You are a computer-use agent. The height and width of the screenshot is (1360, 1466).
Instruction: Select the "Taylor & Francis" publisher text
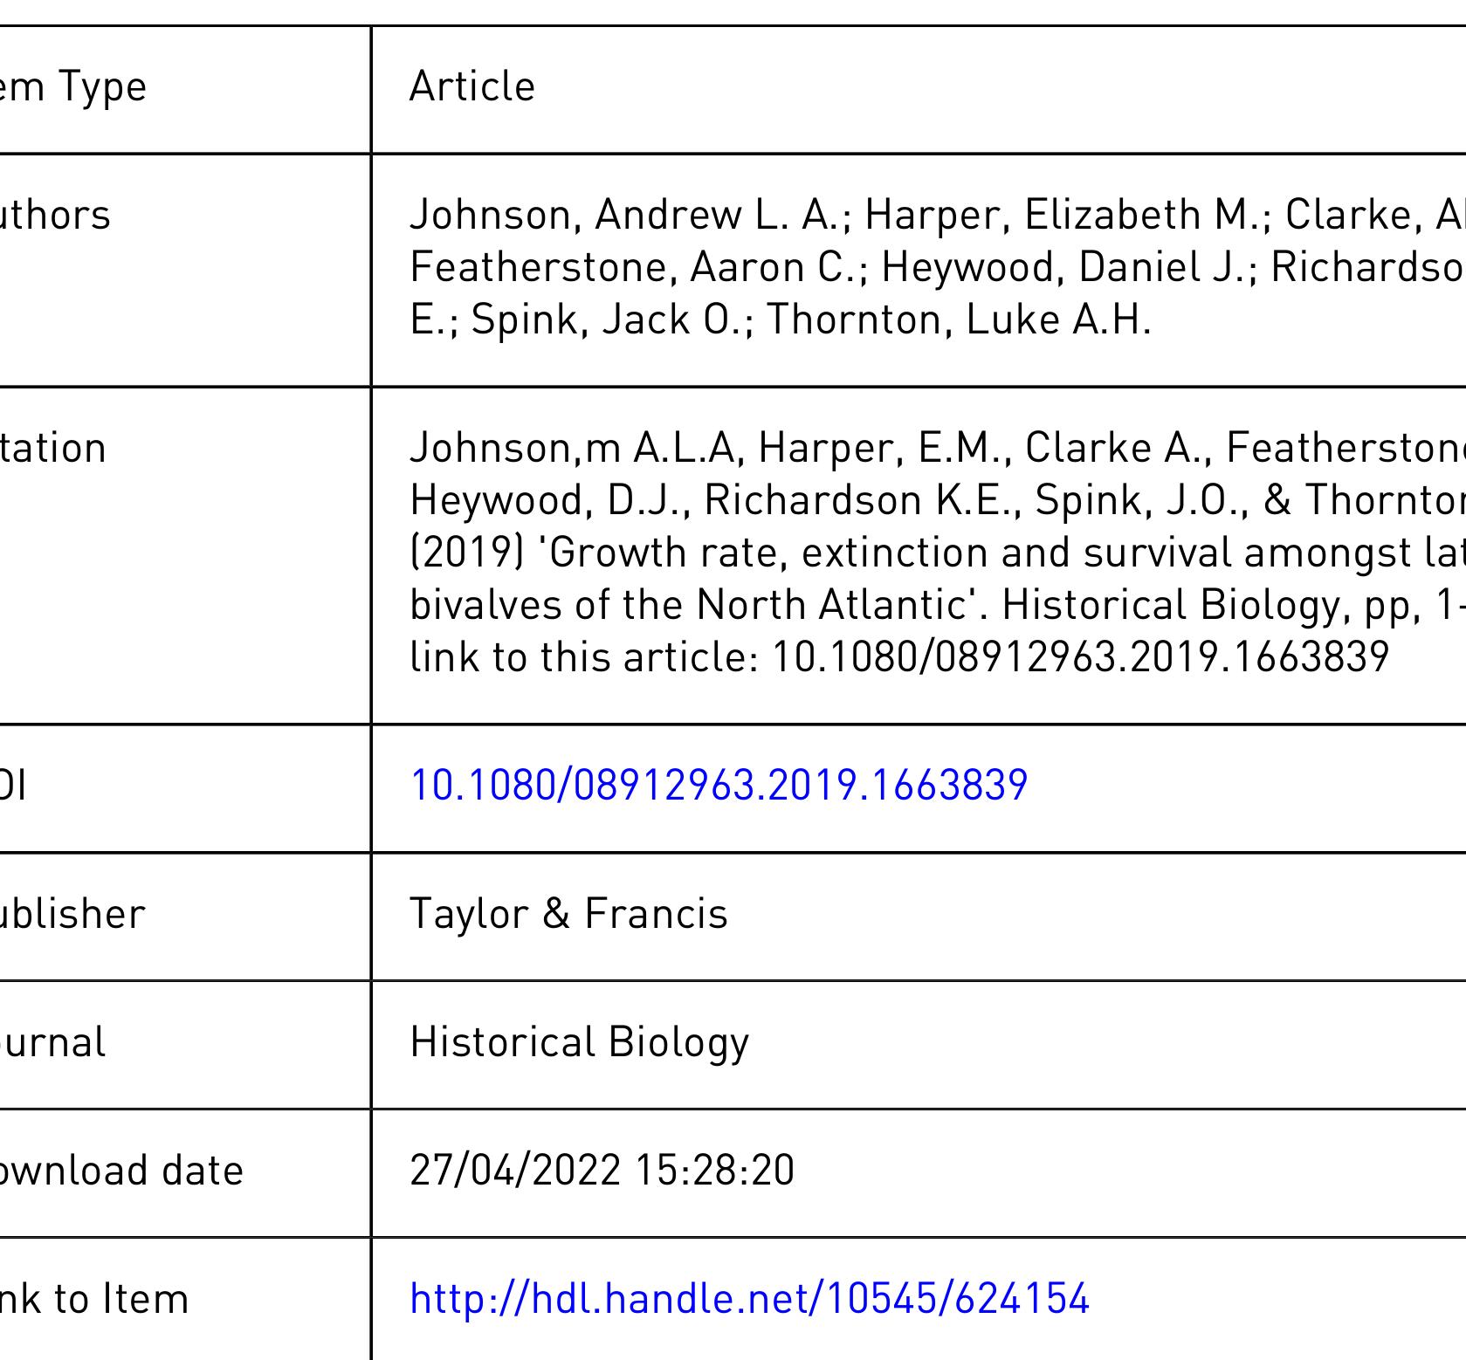568,914
